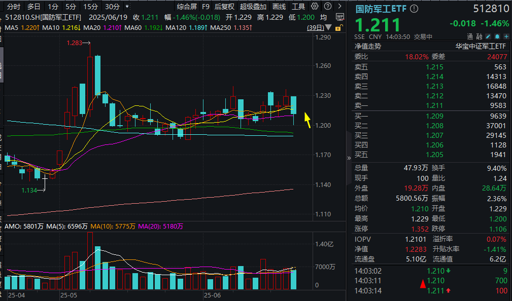
Task: Set a price alert with bell icon
Action: 496,36
